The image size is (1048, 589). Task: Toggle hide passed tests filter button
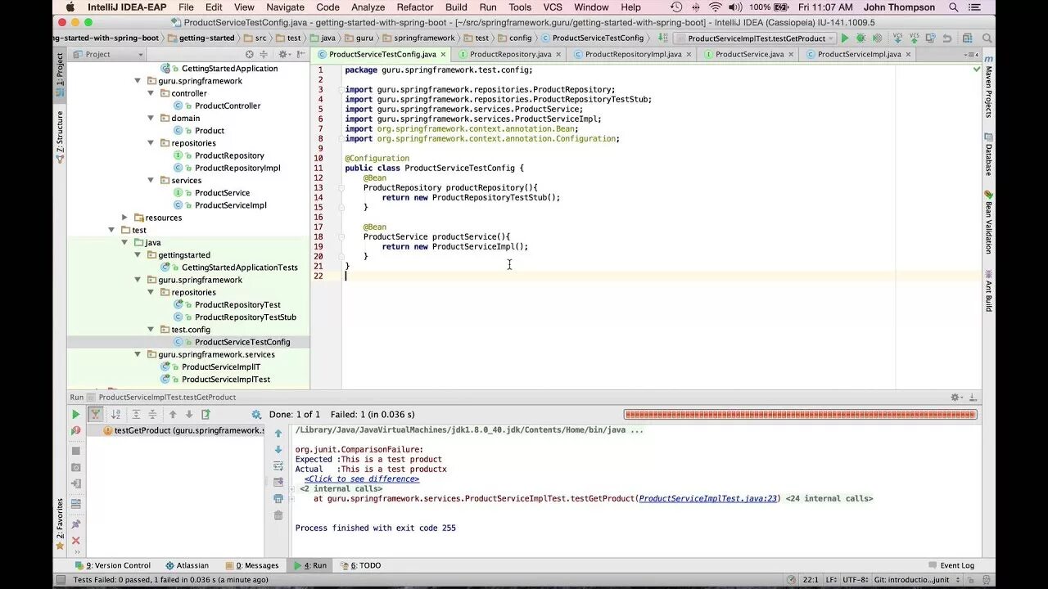click(x=96, y=415)
